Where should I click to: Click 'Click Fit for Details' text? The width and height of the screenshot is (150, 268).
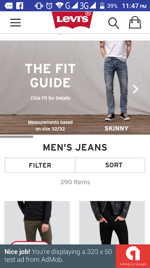tap(50, 98)
